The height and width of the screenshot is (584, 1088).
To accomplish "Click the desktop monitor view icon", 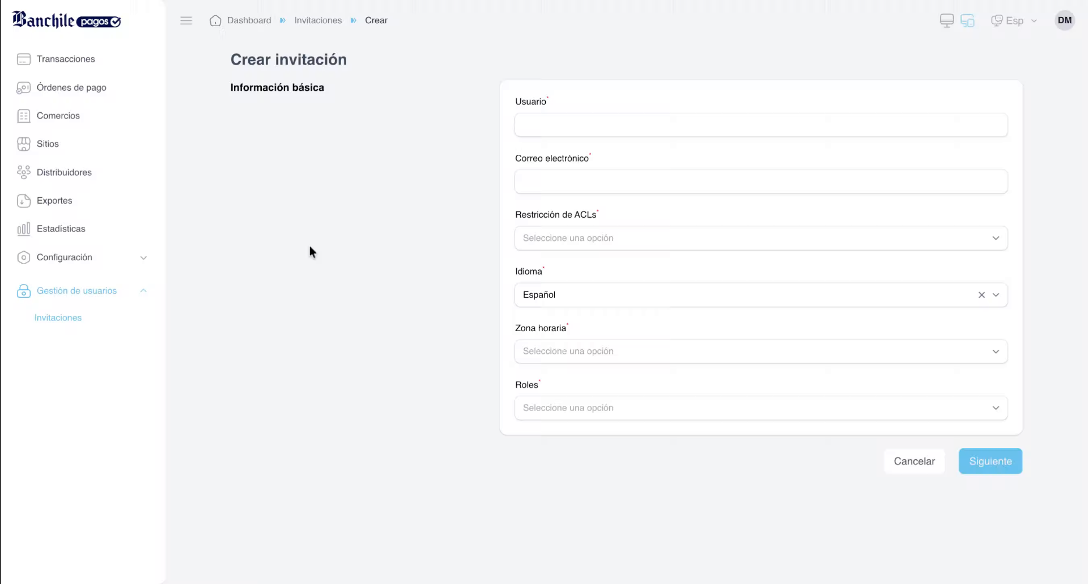I will click(947, 20).
